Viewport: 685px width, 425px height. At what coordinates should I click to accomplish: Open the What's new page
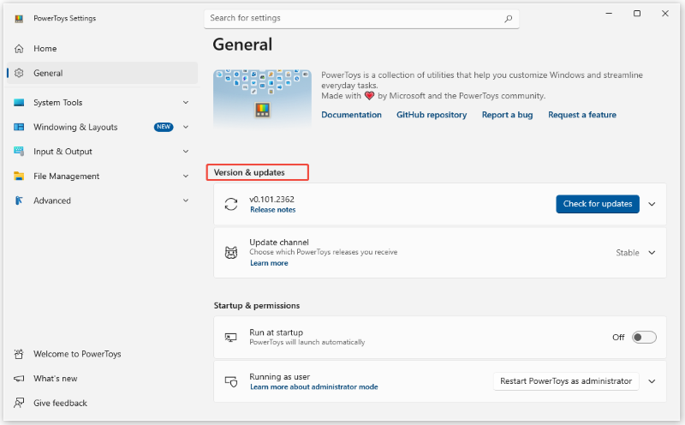tap(102, 378)
